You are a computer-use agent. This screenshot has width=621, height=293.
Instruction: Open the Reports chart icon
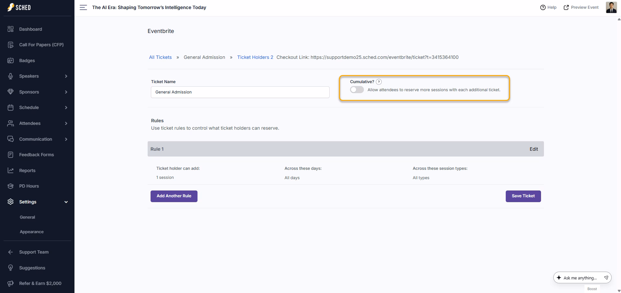tap(10, 170)
